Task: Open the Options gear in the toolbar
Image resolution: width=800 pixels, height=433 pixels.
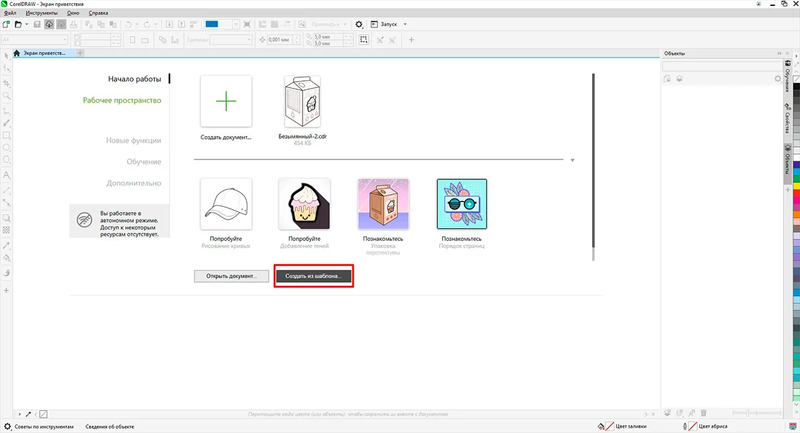Action: pyautogui.click(x=359, y=24)
